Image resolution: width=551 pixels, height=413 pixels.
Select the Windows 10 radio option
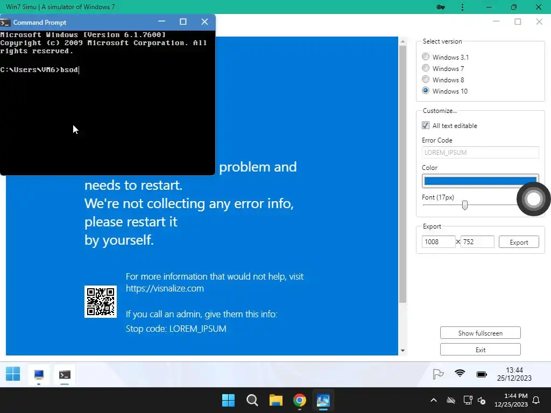click(x=426, y=90)
